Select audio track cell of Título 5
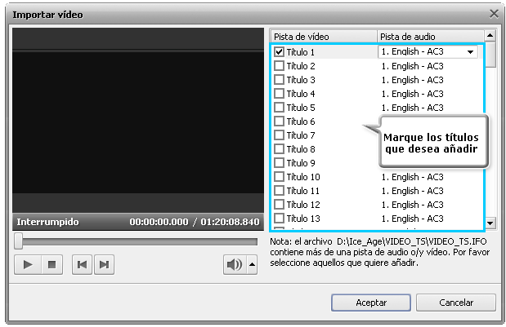506x327 pixels. click(x=412, y=108)
